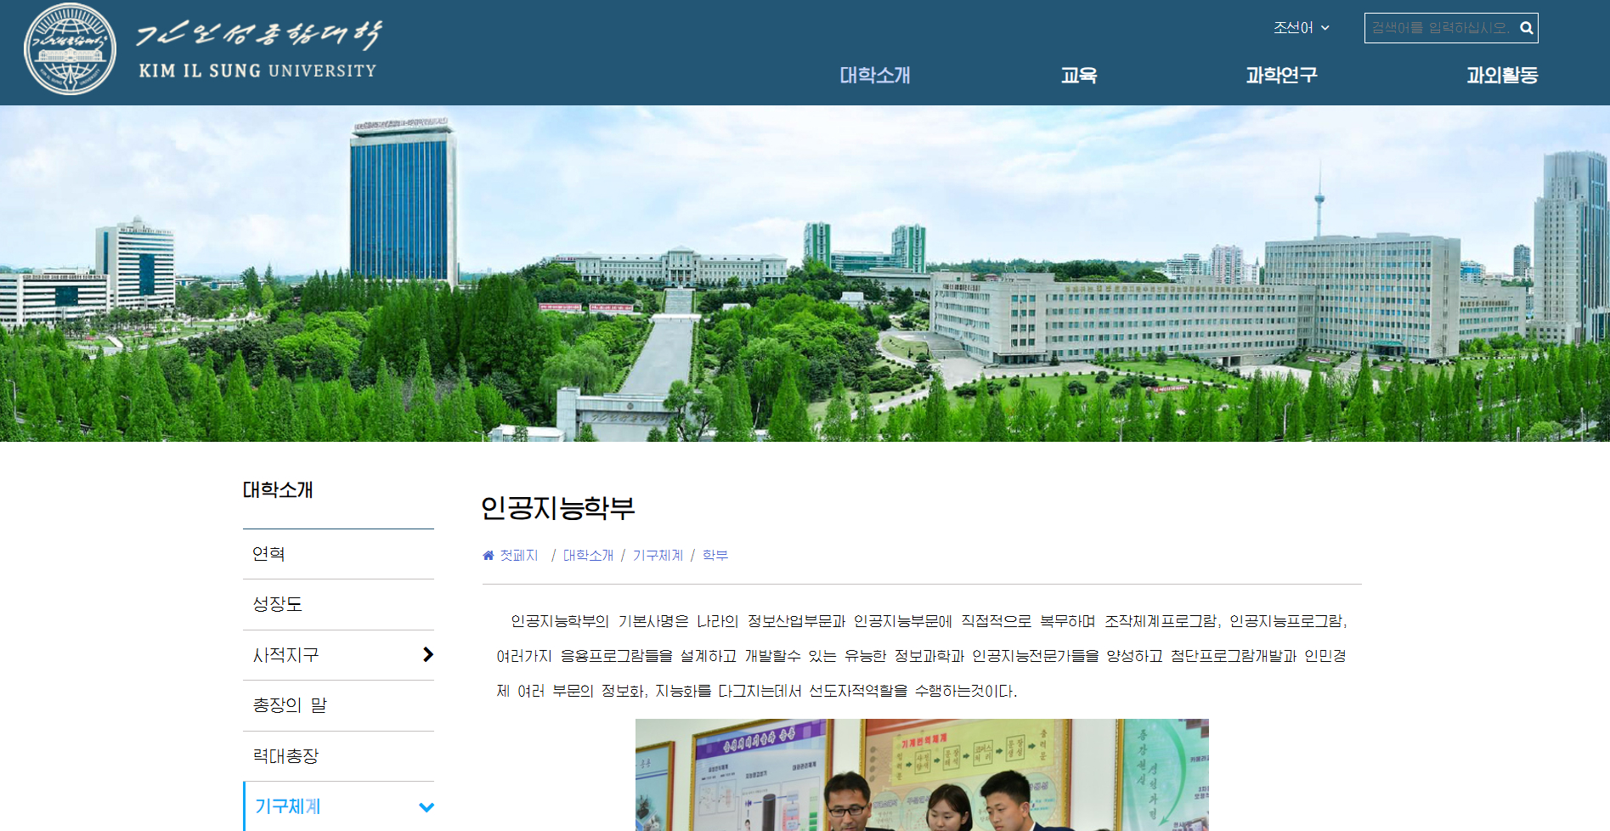Open 력대총장 sidebar item
The image size is (1610, 831).
pyautogui.click(x=285, y=756)
